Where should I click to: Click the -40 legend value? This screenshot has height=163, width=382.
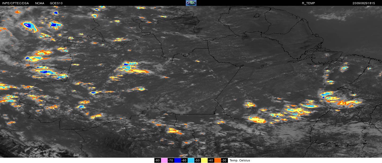pos(211,160)
